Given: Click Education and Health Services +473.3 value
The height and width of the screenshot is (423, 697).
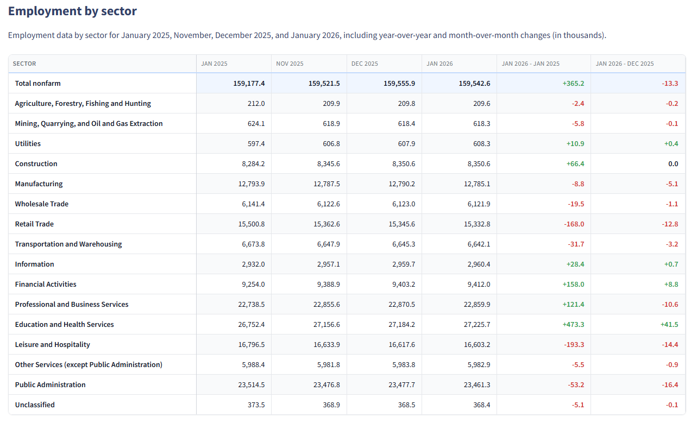Looking at the screenshot, I should coord(573,325).
